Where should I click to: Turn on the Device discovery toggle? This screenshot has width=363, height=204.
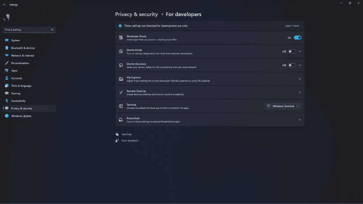[292, 65]
